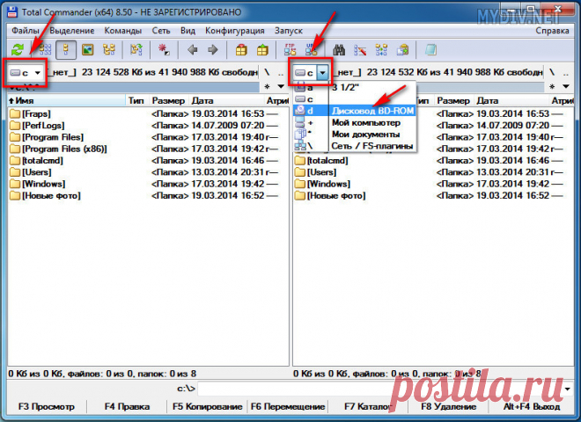Click the red star invert selection icon
The image size is (581, 422).
pyautogui.click(x=164, y=49)
